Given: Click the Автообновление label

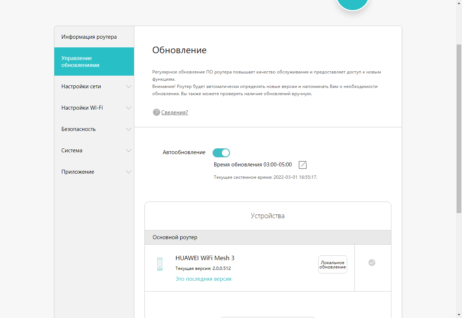Looking at the screenshot, I should tap(184, 152).
